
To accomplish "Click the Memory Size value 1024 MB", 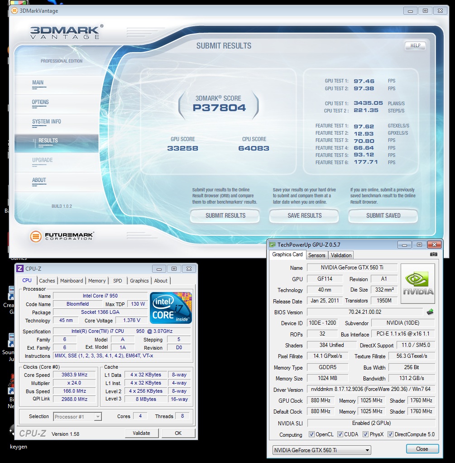I will [328, 378].
